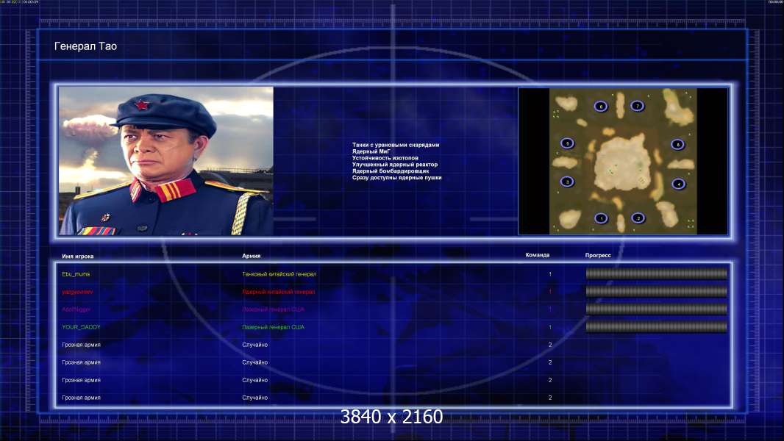Viewport: 784px width, 441px height.
Task: Click the 'Генерал Тао' title
Action: tap(85, 46)
